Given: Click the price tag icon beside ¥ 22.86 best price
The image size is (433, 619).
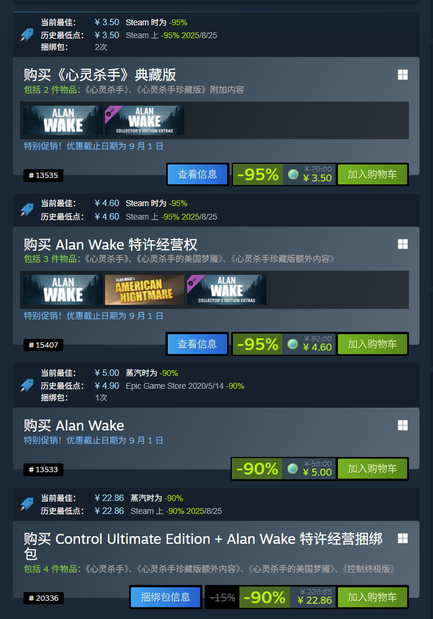Looking at the screenshot, I should [x=27, y=504].
